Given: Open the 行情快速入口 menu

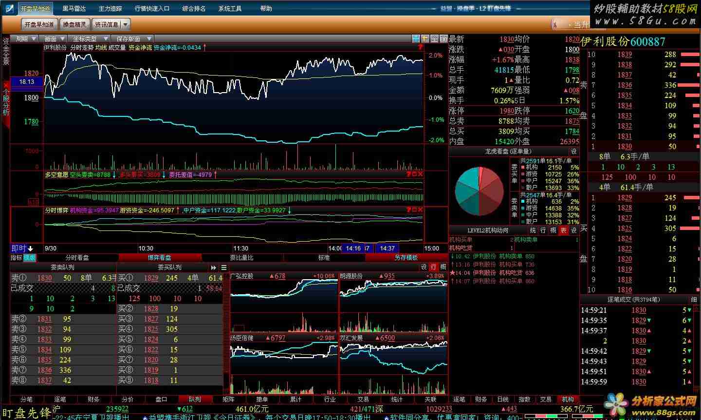Looking at the screenshot, I should click(152, 8).
